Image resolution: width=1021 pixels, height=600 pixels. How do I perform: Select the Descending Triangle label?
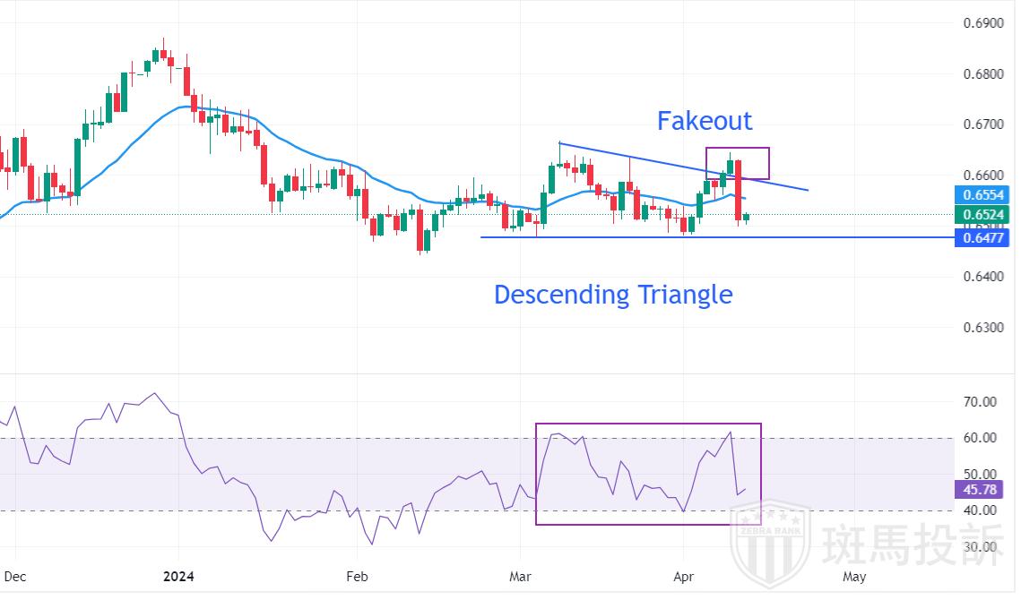[x=613, y=294]
